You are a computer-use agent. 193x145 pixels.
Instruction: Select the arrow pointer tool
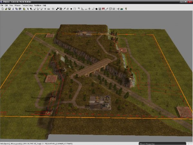pyautogui.click(x=27, y=9)
